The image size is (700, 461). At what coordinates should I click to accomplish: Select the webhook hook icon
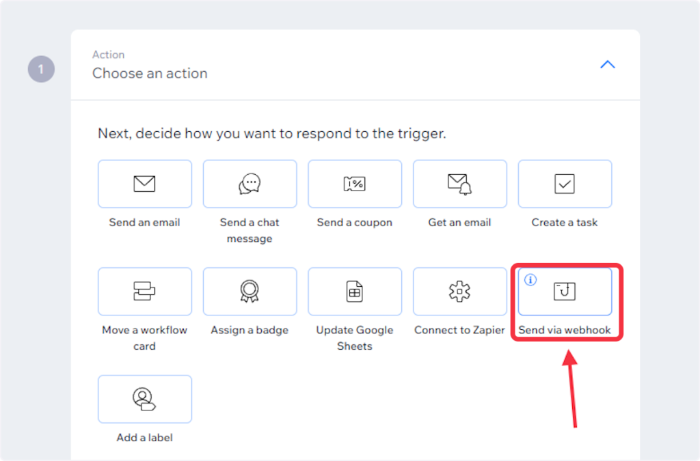(x=565, y=292)
